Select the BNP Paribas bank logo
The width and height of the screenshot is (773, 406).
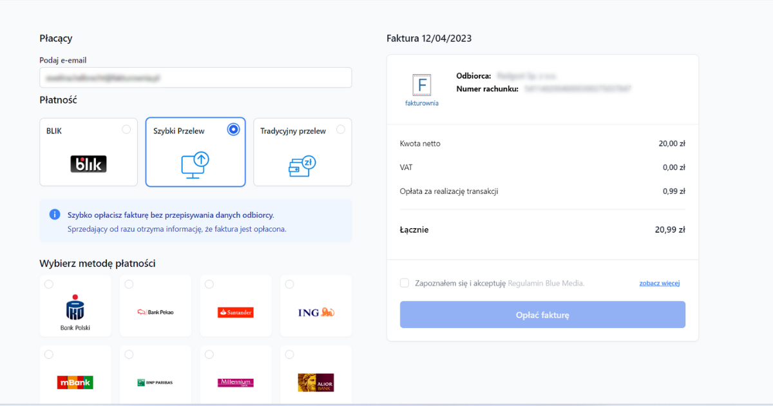pos(155,382)
